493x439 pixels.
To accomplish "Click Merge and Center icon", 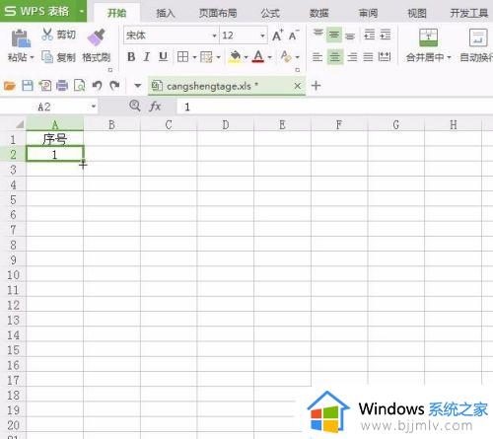I will [428, 37].
